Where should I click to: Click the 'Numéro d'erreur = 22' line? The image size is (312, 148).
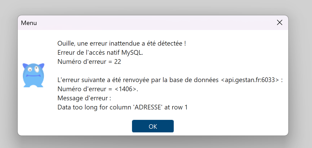click(x=89, y=62)
